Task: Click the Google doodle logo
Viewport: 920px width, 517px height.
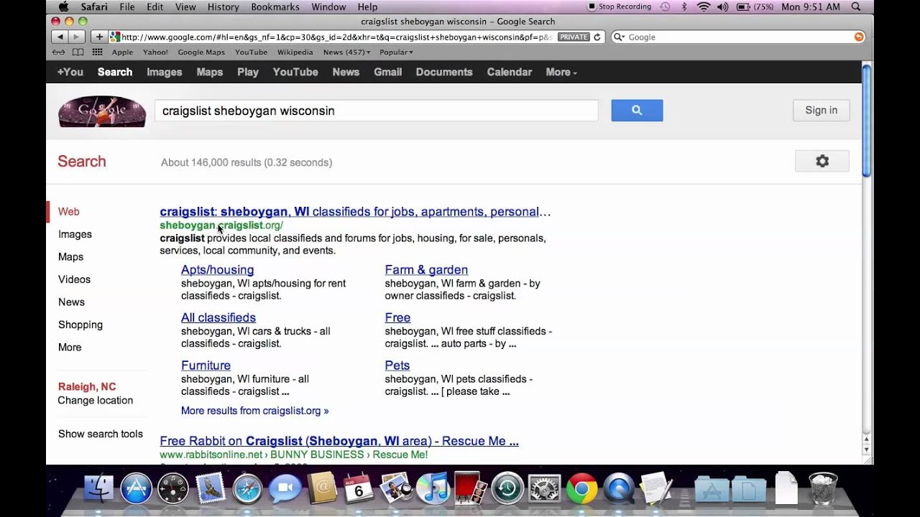Action: [102, 111]
